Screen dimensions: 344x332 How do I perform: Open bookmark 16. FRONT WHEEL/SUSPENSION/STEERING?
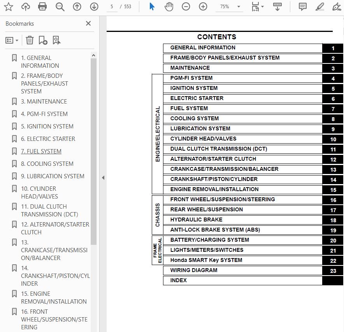click(x=54, y=319)
